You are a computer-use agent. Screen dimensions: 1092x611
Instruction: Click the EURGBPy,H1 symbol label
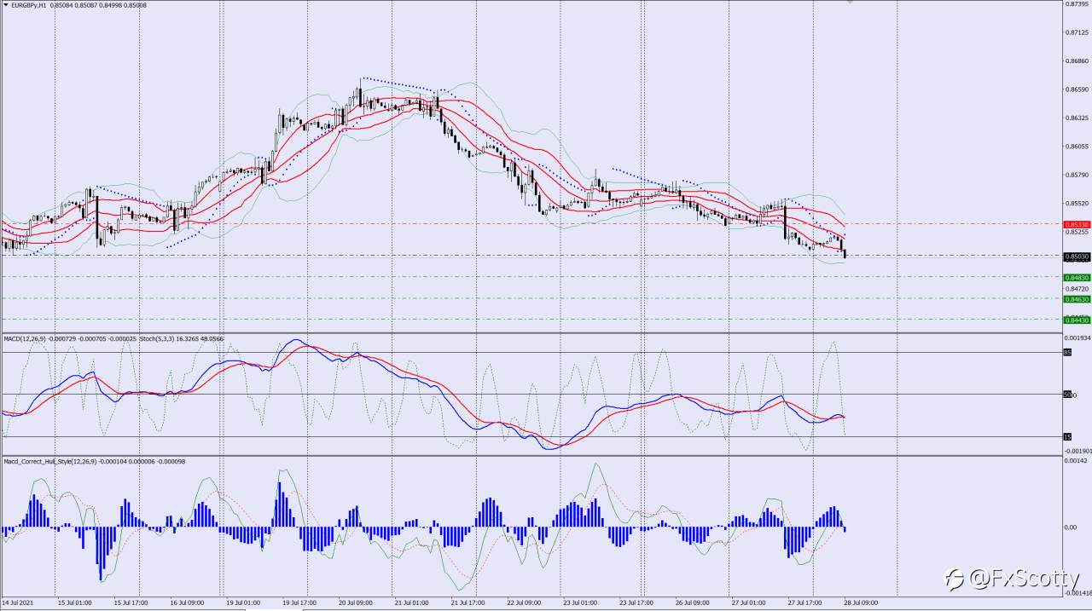coord(28,5)
